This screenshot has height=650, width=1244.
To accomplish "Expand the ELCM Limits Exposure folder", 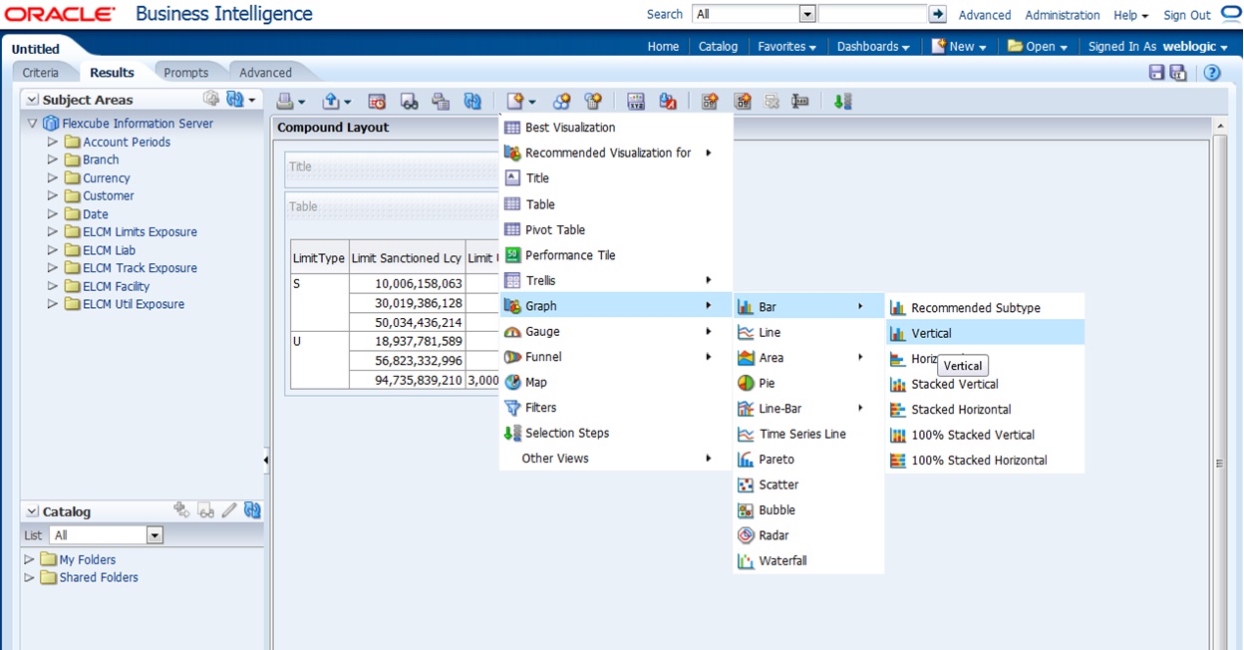I will (x=53, y=231).
